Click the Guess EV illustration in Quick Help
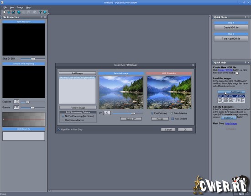Image resolution: width=251 pixels, height=196 pixels. [x=229, y=118]
